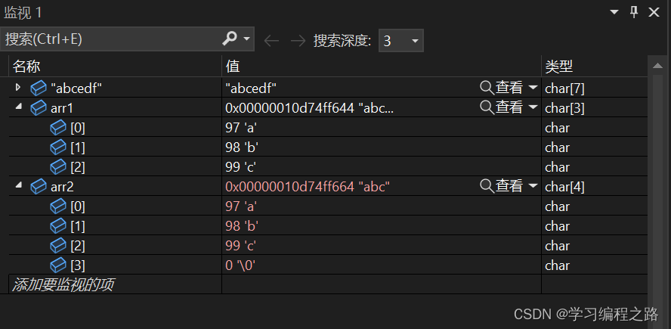Click the cube icon of arr2 element [3]
The image size is (671, 329).
click(x=58, y=265)
